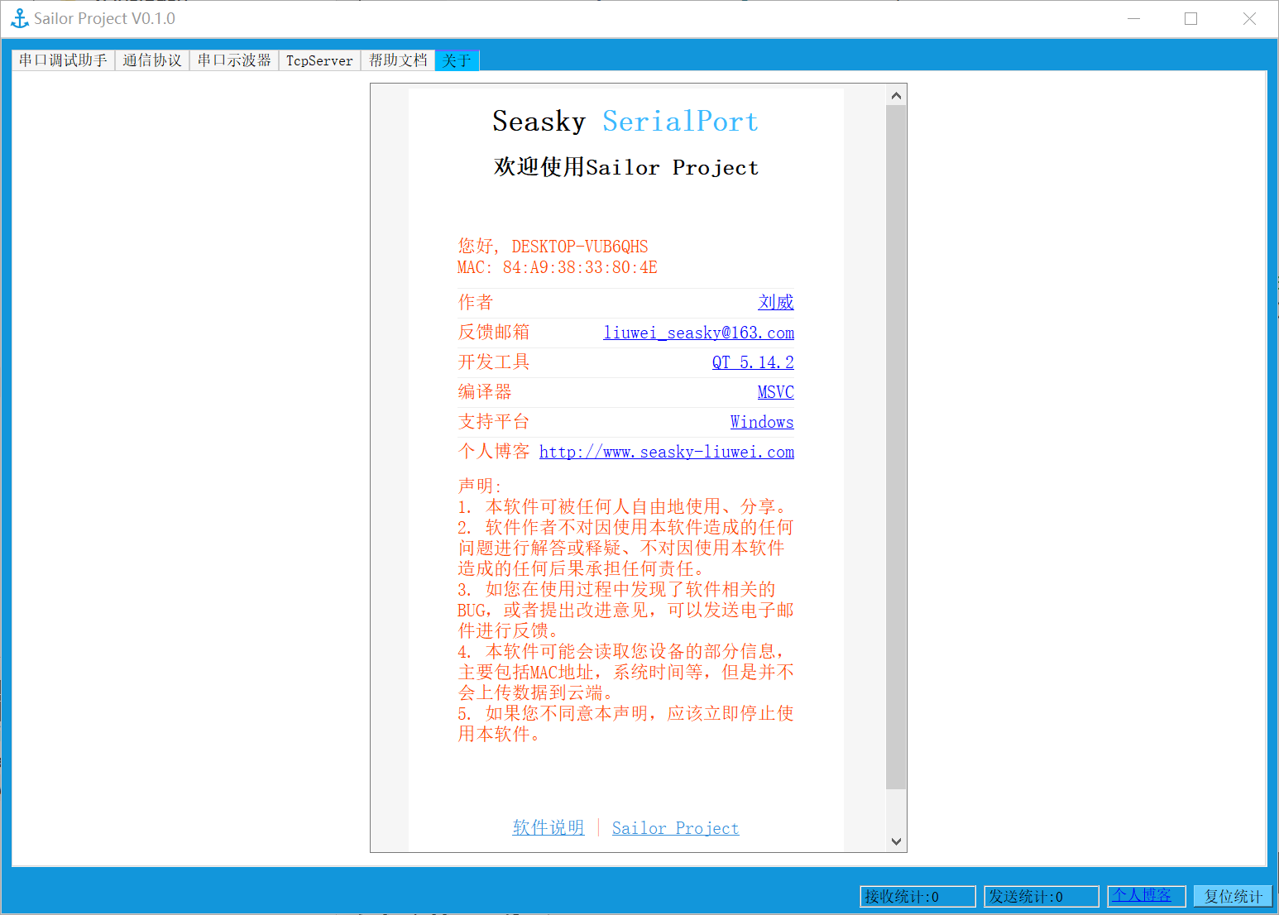This screenshot has width=1279, height=915.
Task: Select the 串口示波器 tab
Action: pyautogui.click(x=234, y=60)
